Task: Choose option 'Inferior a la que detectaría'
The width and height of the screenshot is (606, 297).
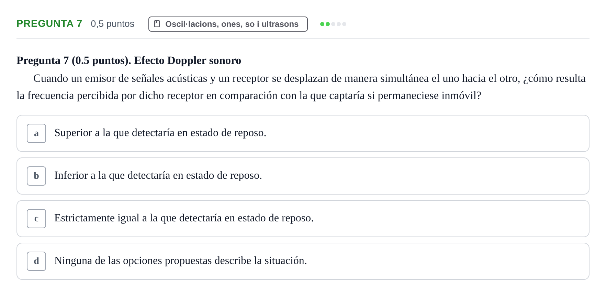Action: [x=303, y=176]
